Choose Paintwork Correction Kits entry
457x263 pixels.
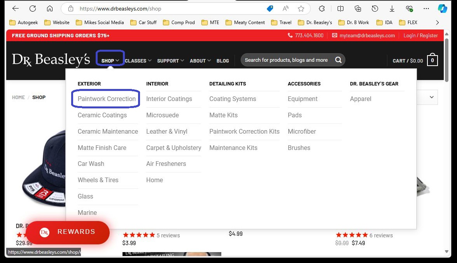tap(244, 131)
